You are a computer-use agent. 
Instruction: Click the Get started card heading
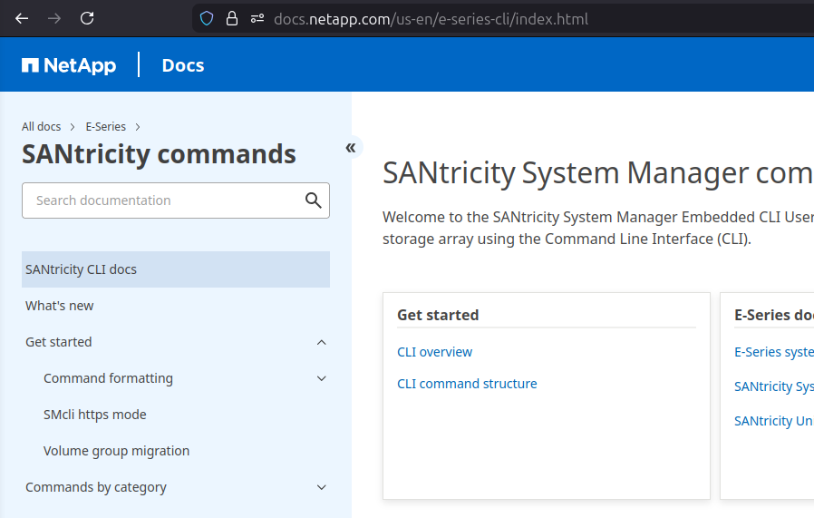(x=438, y=315)
